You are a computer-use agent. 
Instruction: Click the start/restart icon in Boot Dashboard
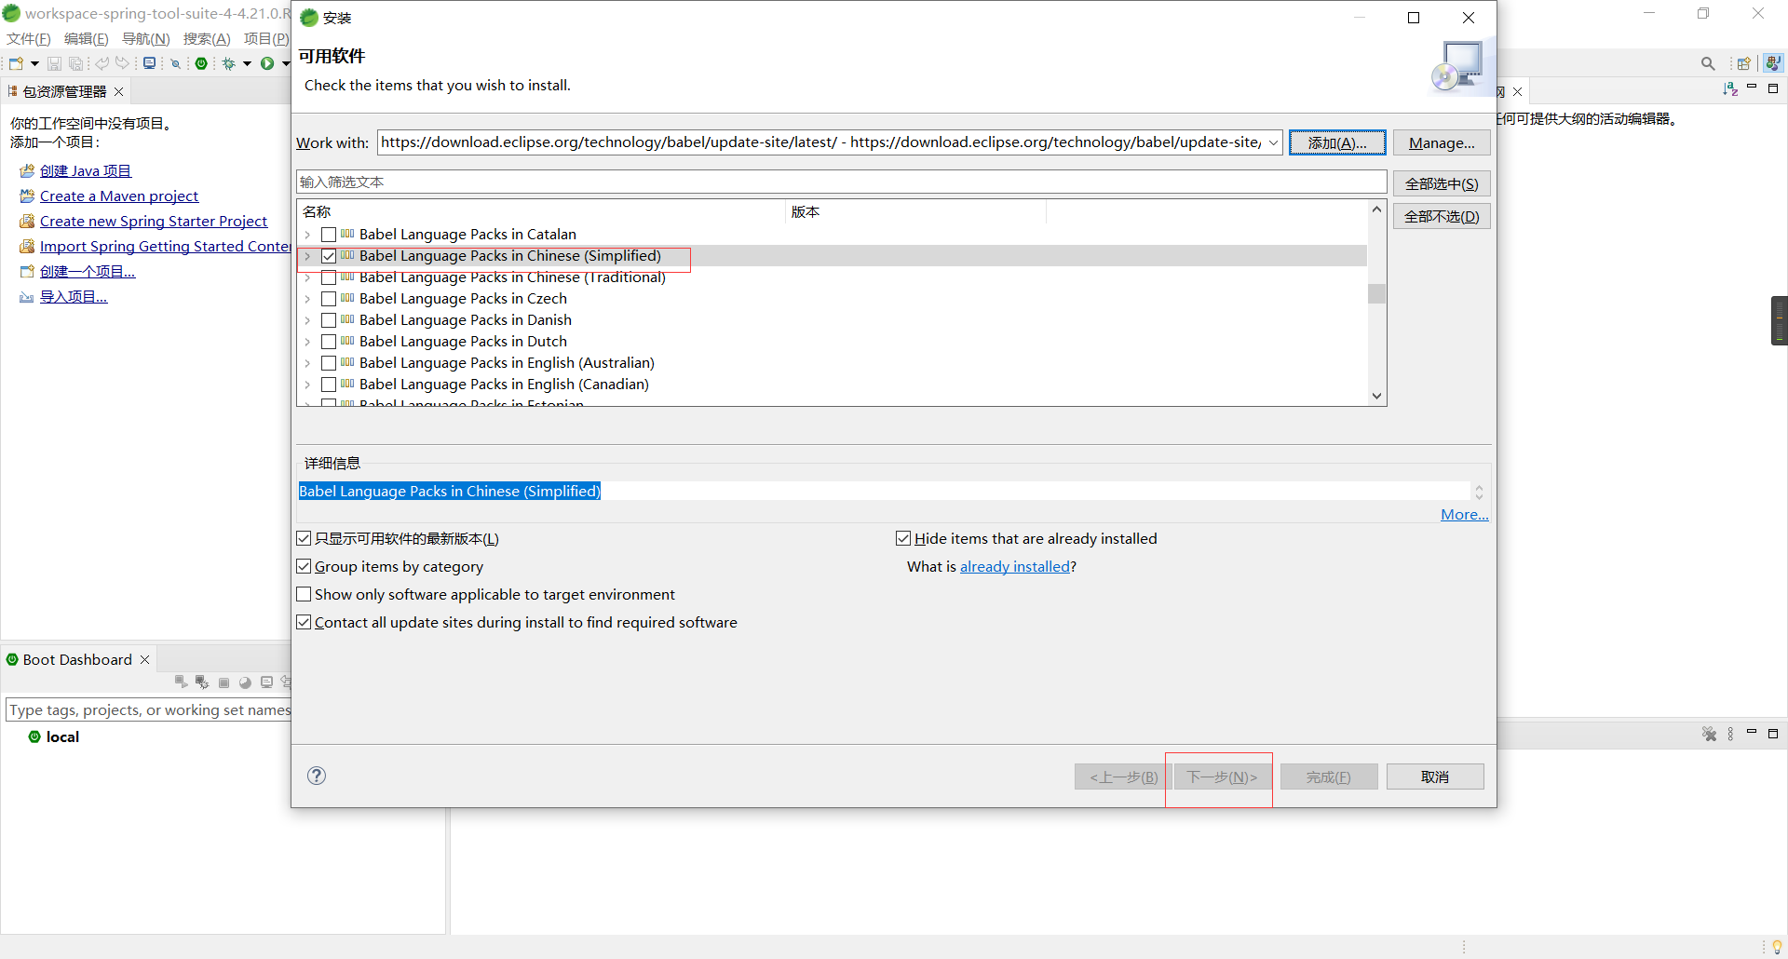[181, 682]
